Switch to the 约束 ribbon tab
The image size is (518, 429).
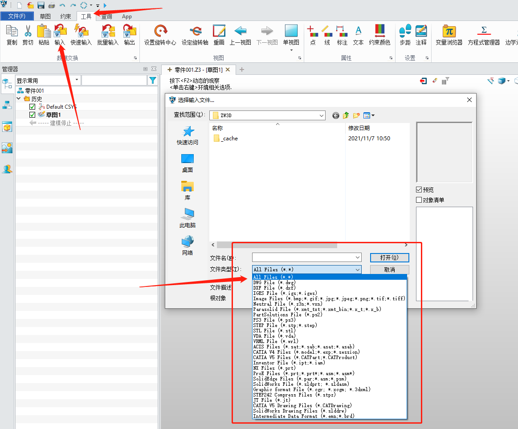[x=65, y=16]
